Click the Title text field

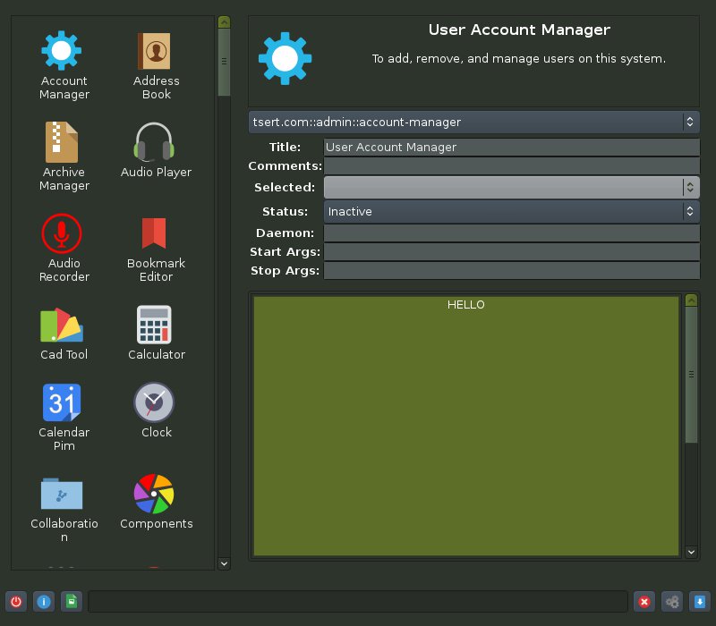click(x=510, y=148)
